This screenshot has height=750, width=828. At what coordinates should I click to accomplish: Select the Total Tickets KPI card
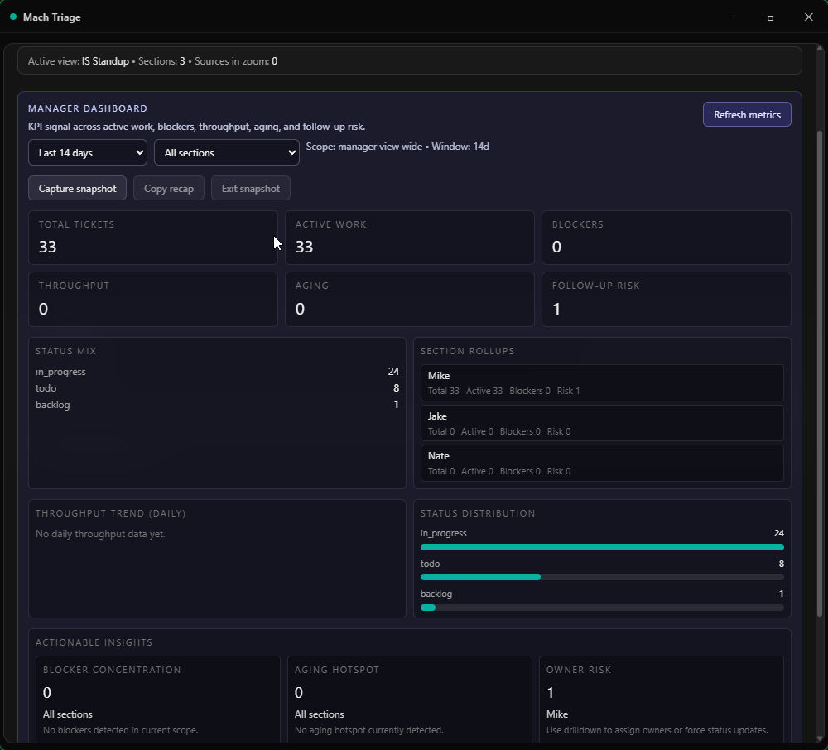[153, 238]
